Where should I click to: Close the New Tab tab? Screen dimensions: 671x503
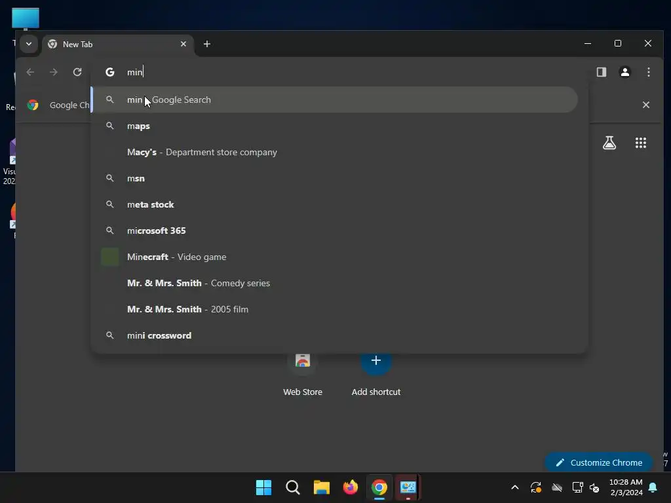tap(183, 44)
